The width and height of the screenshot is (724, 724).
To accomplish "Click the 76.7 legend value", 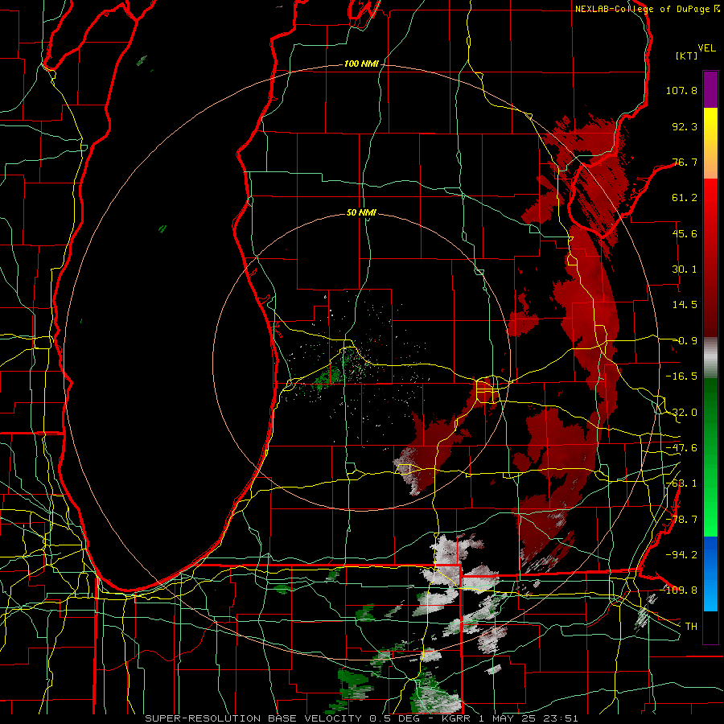I will pos(685,162).
